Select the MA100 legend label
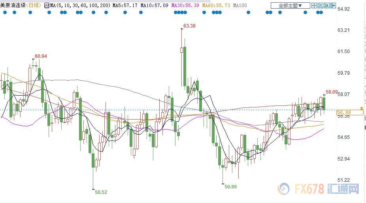The width and height of the screenshot is (366, 203). click(x=240, y=6)
